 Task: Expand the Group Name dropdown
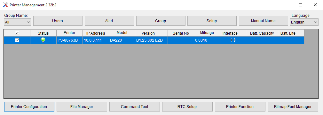pos(18,22)
